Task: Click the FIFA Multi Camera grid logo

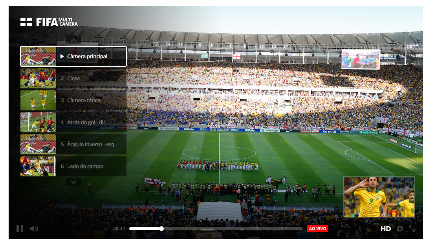Action: (x=26, y=22)
